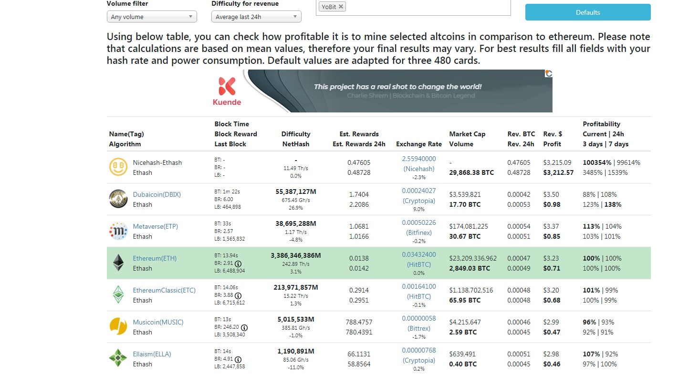
Task: Click Ethereum block reward info icon
Action: [x=238, y=263]
